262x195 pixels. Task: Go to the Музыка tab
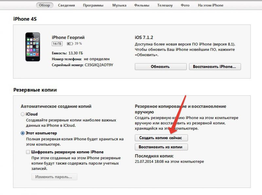pos(119,5)
